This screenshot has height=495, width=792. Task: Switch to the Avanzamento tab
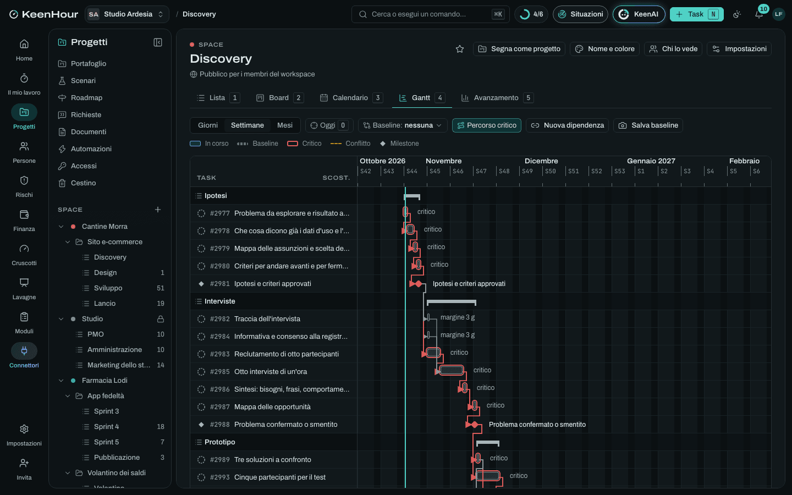click(x=497, y=98)
